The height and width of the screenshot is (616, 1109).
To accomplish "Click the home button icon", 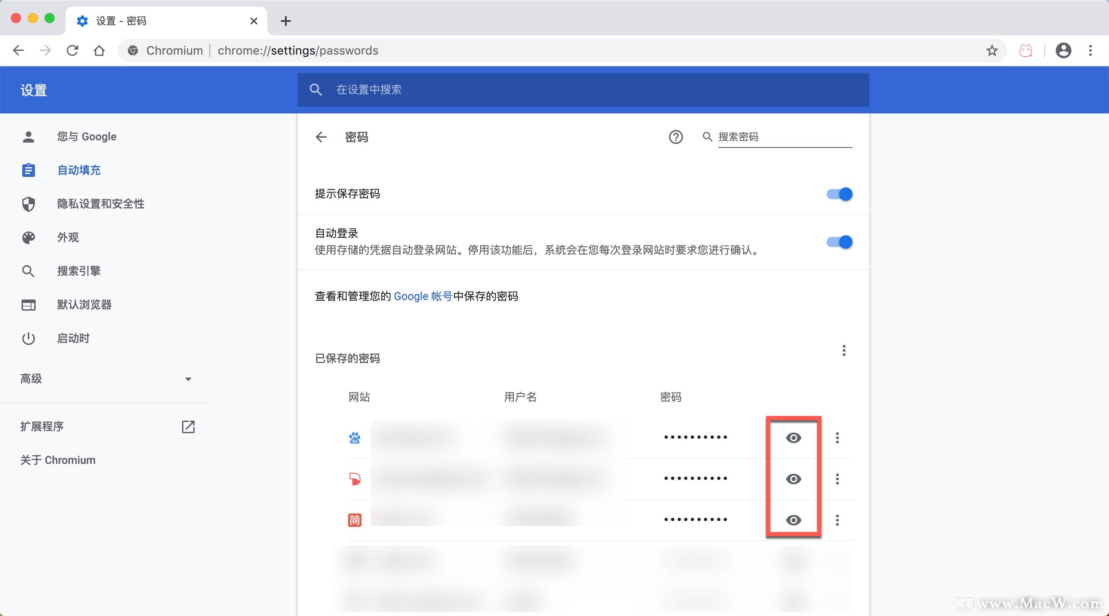I will pos(99,50).
